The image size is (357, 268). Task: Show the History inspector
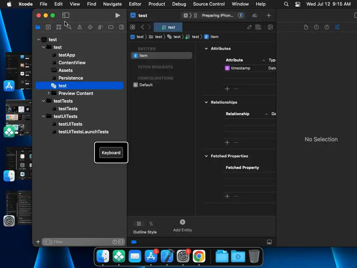tap(316, 27)
